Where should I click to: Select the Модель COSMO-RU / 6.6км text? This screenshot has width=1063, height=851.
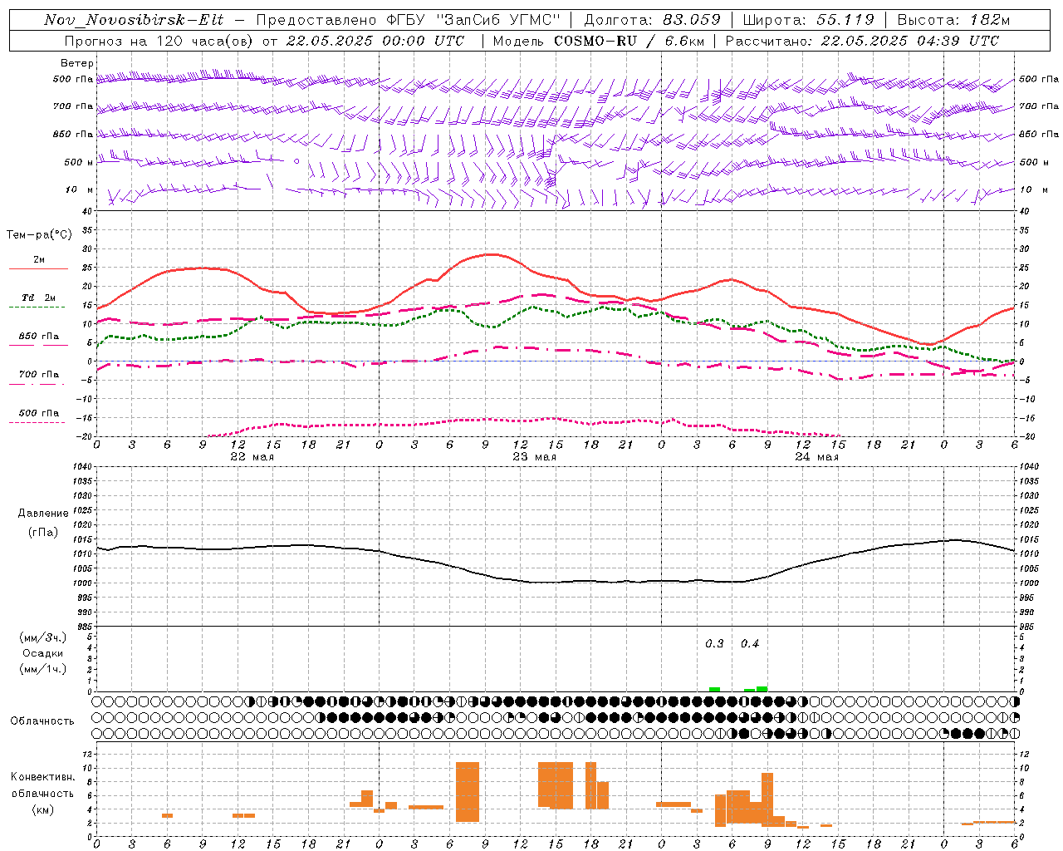pyautogui.click(x=597, y=41)
